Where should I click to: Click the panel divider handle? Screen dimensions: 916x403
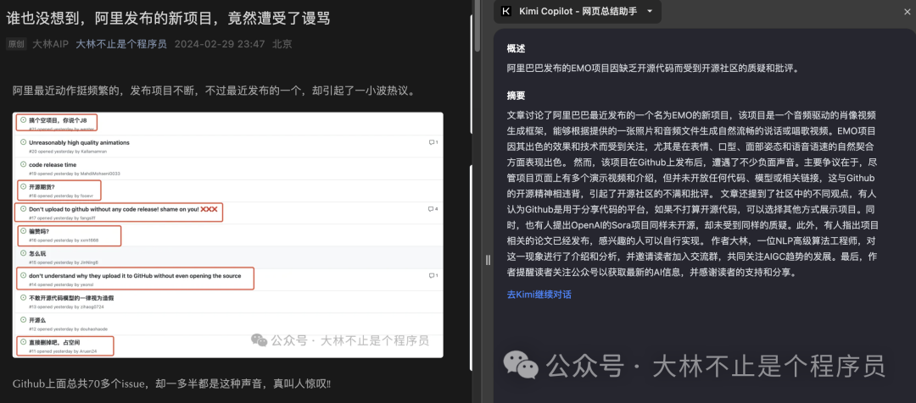coord(489,260)
